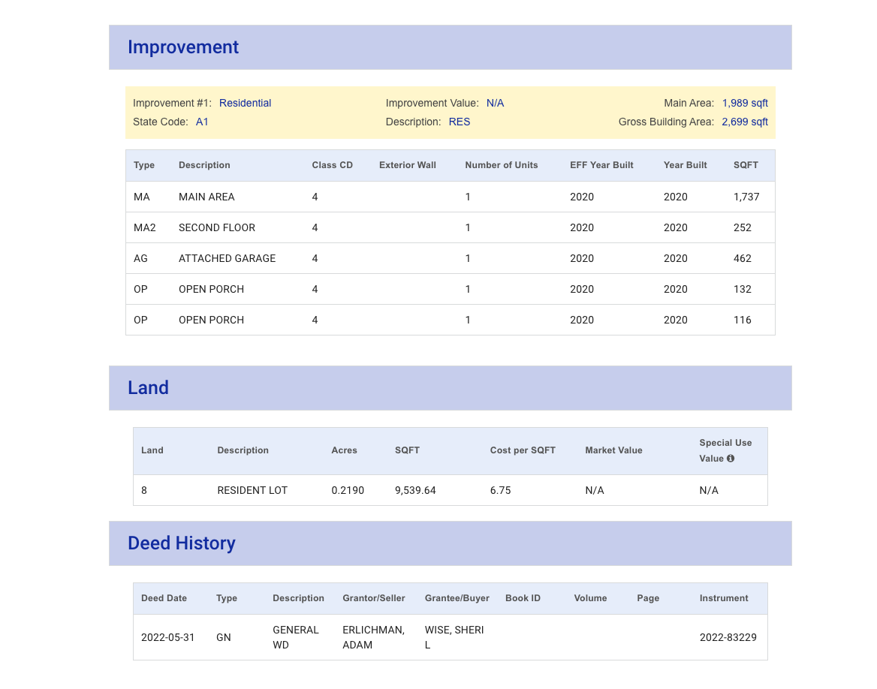Viewport: 877px width, 689px height.
Task: Click the 9,539.64 land SQFT cell
Action: [415, 490]
